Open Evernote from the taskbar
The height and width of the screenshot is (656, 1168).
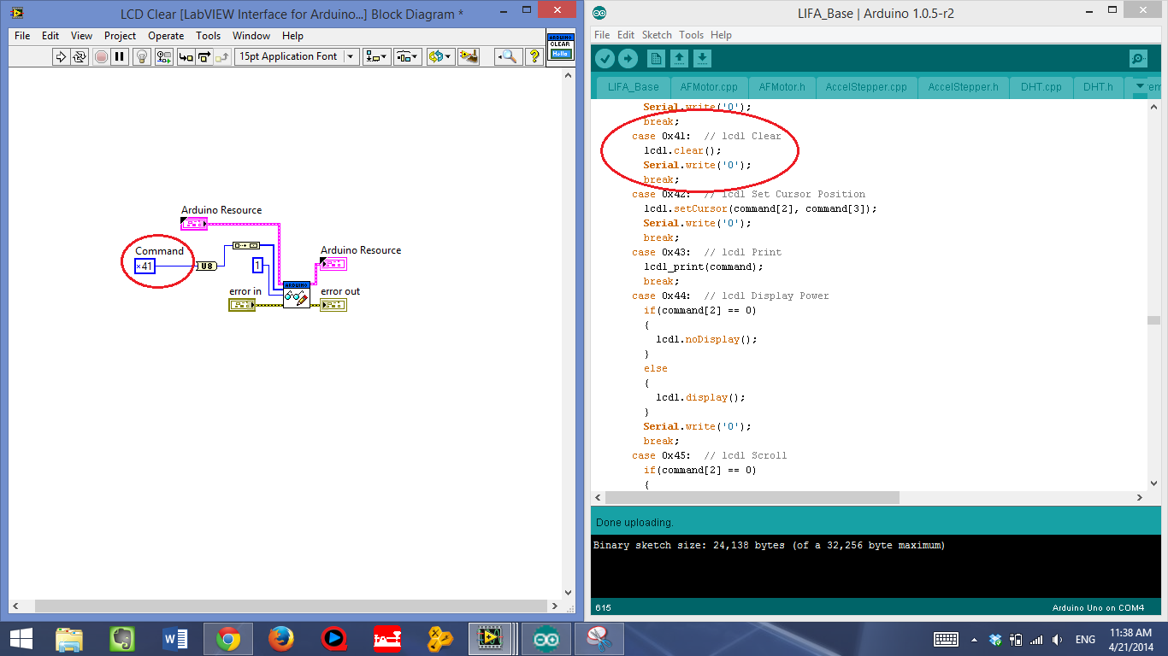[122, 639]
